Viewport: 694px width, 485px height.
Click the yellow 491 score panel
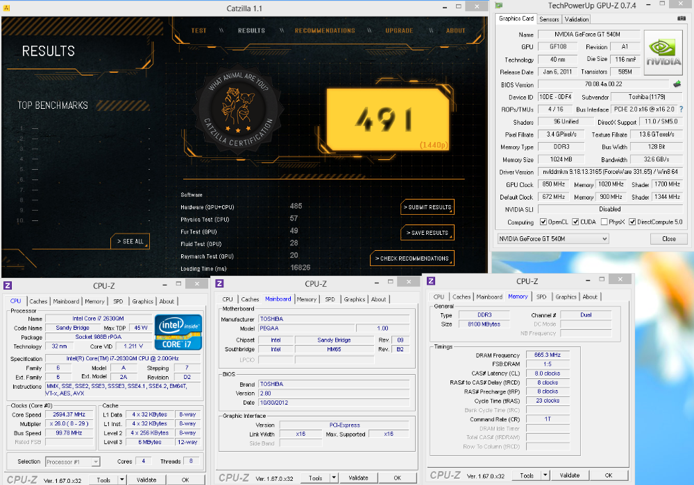pyautogui.click(x=388, y=119)
